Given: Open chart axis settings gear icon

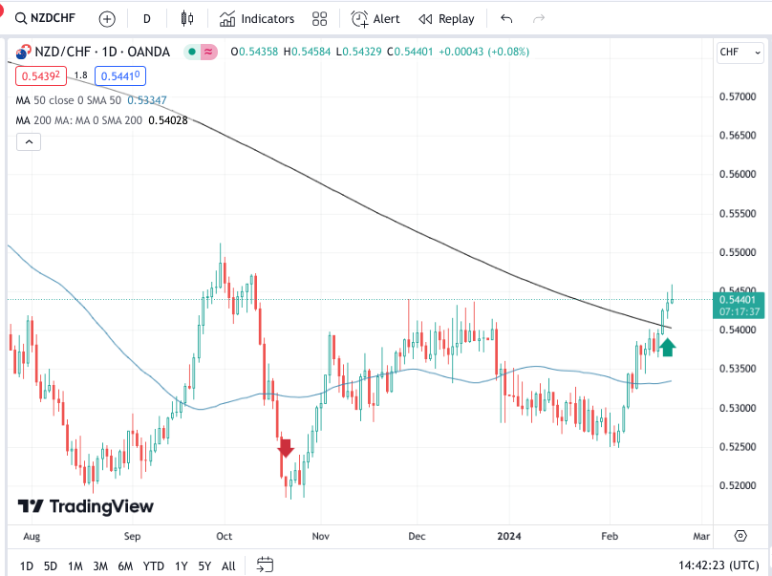Looking at the screenshot, I should tap(740, 535).
